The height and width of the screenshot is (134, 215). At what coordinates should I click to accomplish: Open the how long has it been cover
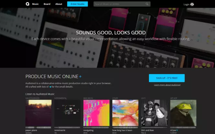click(x=125, y=113)
